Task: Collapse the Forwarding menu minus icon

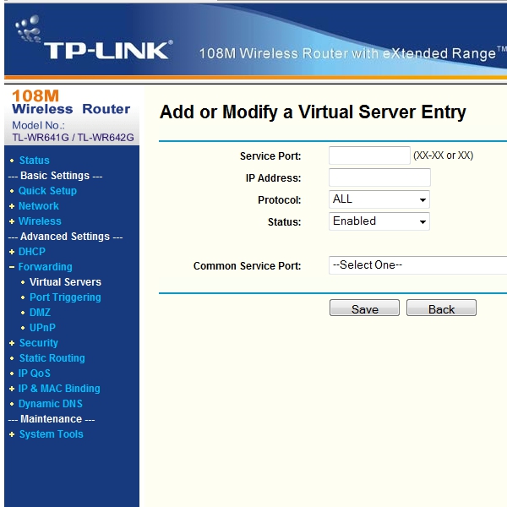Action: pyautogui.click(x=12, y=267)
